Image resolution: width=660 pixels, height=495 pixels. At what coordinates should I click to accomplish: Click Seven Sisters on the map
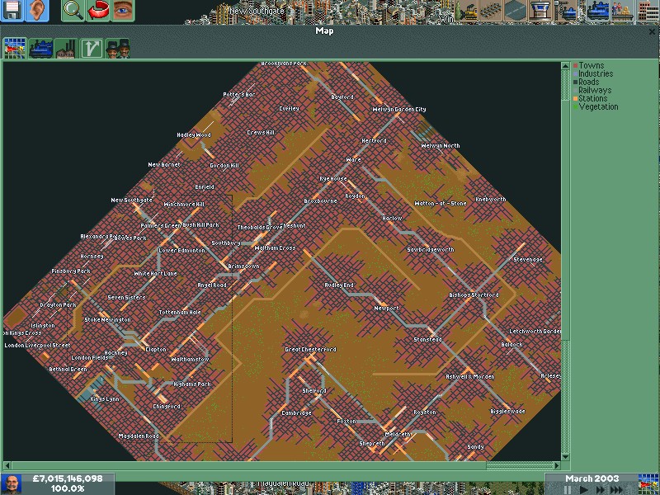[126, 297]
